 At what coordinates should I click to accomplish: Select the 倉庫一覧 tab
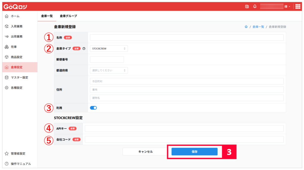[x=47, y=16]
